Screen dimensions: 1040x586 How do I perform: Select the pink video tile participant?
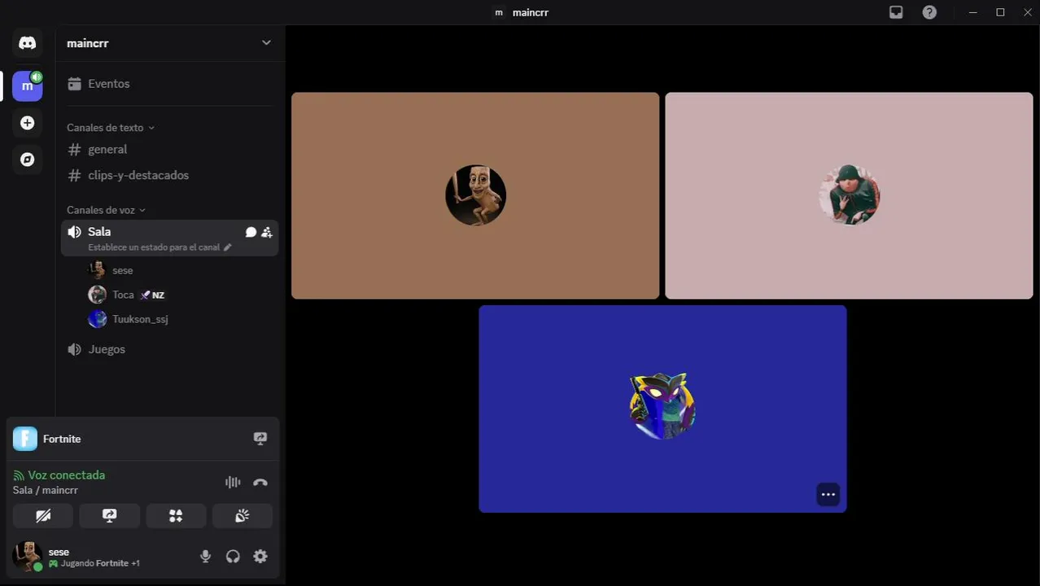pos(849,195)
